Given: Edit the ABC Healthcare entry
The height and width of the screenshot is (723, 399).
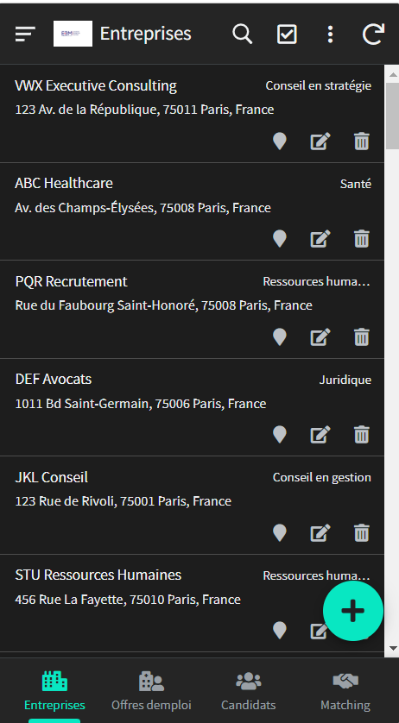Looking at the screenshot, I should (x=320, y=239).
